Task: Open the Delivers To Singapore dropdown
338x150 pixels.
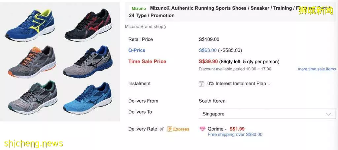Action: tap(267, 114)
